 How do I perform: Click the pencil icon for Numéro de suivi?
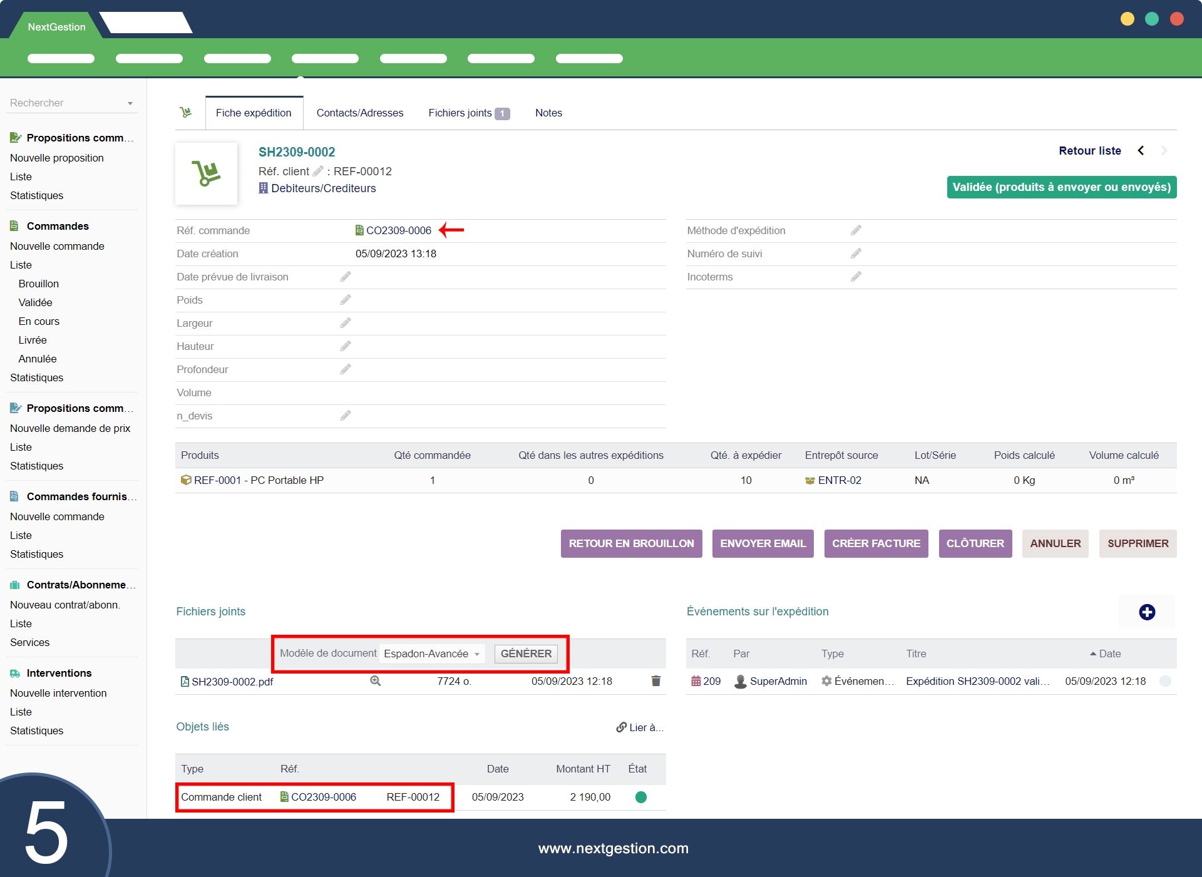856,254
